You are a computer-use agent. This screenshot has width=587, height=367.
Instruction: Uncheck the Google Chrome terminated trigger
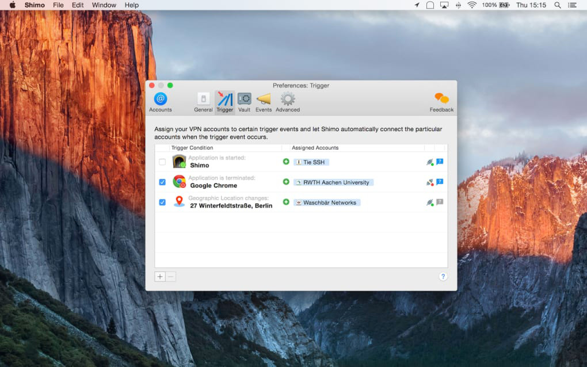(x=162, y=182)
